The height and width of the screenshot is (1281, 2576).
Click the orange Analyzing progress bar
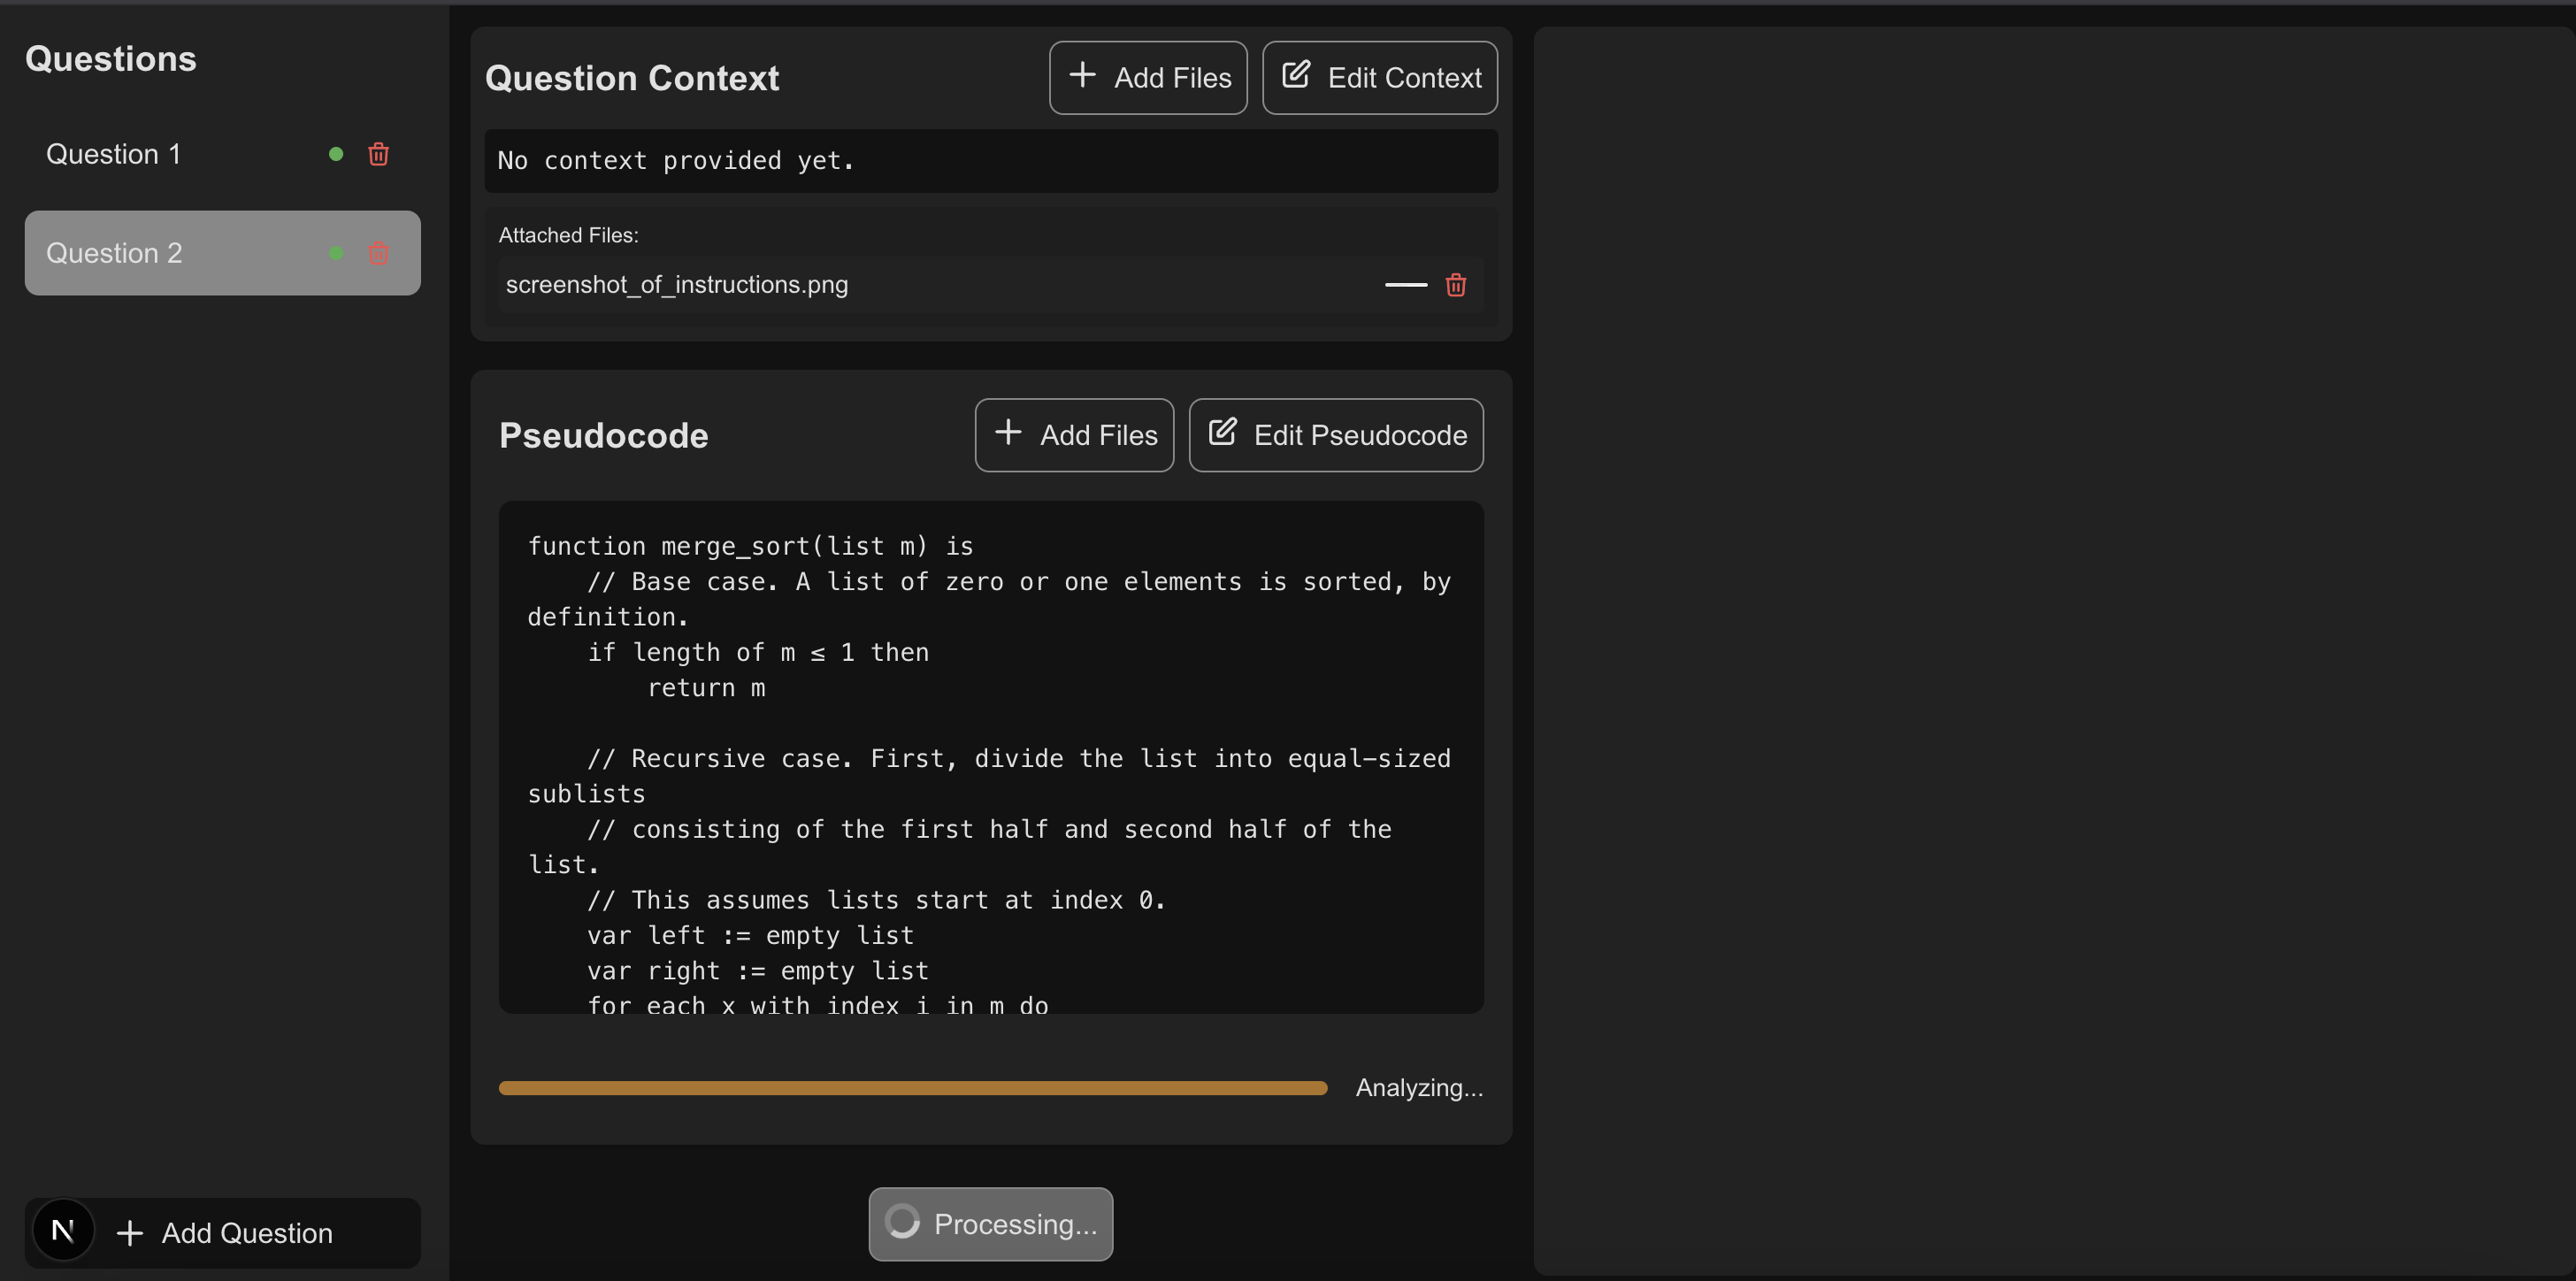(912, 1088)
